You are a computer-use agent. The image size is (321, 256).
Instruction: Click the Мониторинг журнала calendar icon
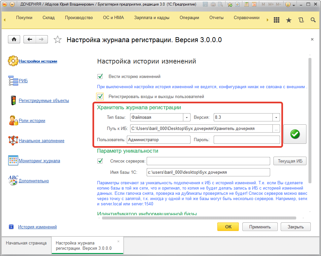tap(13, 161)
